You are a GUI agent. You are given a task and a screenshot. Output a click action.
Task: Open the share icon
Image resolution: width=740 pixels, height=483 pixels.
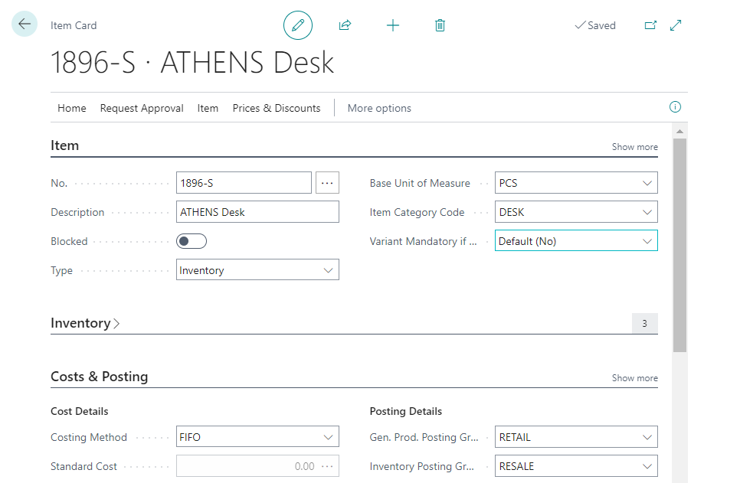pos(345,25)
